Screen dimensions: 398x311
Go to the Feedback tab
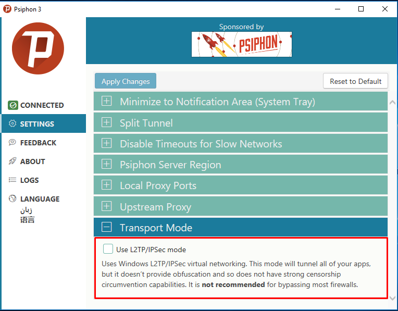(x=44, y=142)
